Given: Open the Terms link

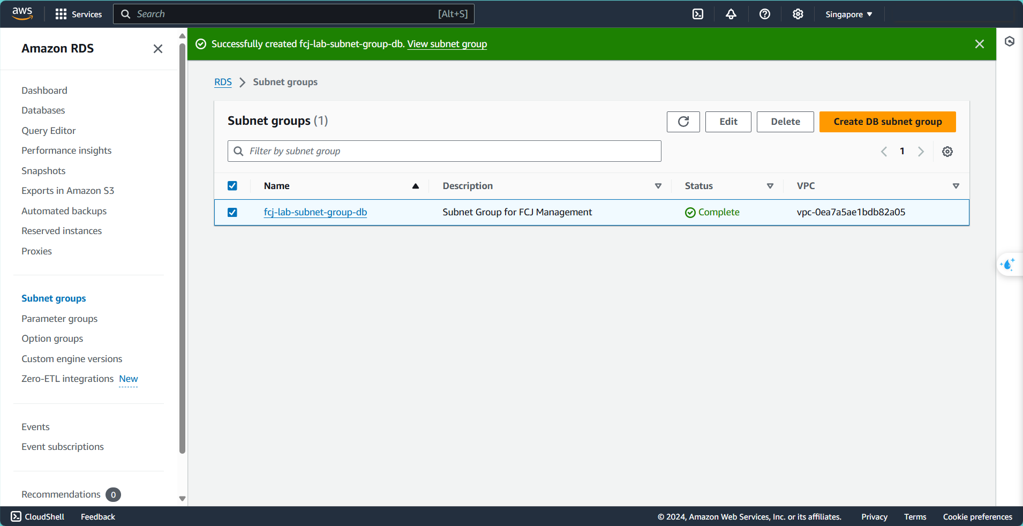Looking at the screenshot, I should [915, 516].
